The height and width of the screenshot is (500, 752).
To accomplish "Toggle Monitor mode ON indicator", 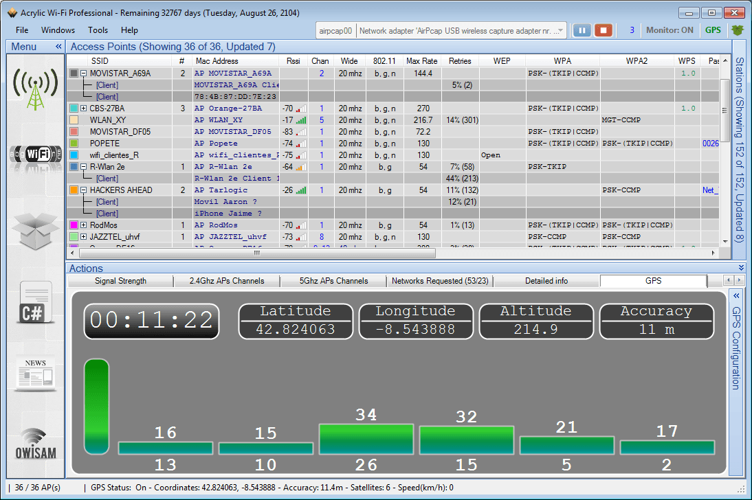I will (670, 30).
